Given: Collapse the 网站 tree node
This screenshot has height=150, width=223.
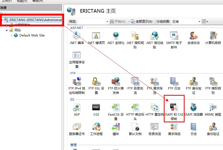Looking at the screenshot, I should 6,30.
